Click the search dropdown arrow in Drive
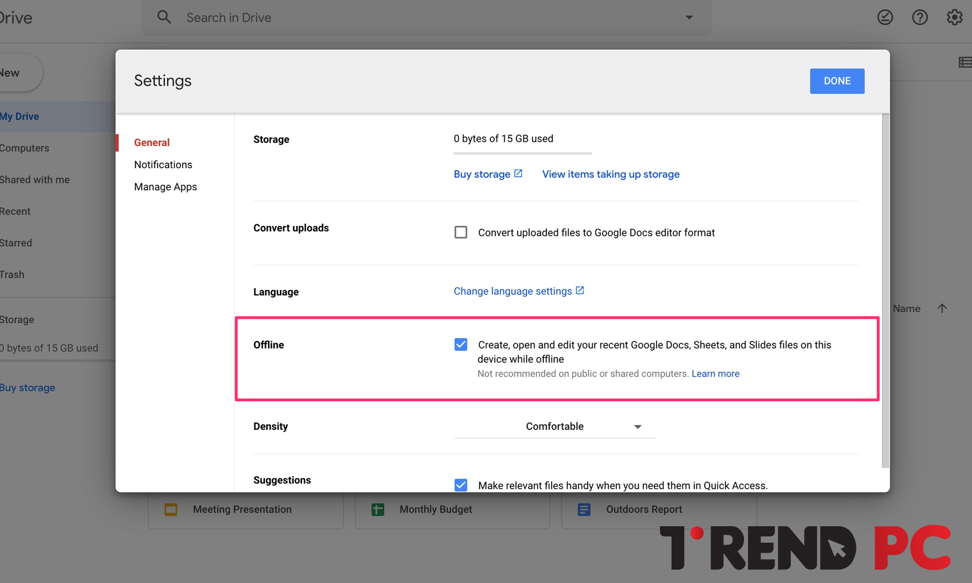The height and width of the screenshot is (583, 972). pos(690,17)
